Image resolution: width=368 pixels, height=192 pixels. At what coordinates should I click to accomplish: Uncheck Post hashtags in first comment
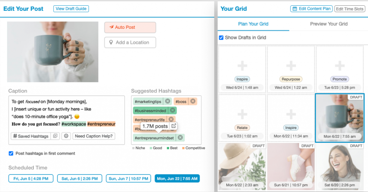[x=11, y=153]
